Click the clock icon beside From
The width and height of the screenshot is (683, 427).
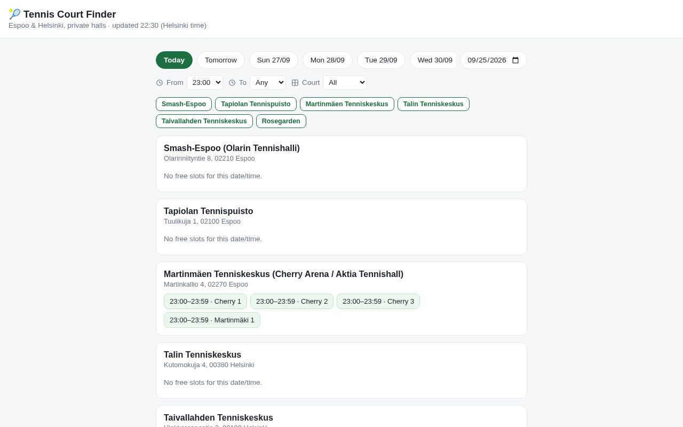pyautogui.click(x=160, y=83)
